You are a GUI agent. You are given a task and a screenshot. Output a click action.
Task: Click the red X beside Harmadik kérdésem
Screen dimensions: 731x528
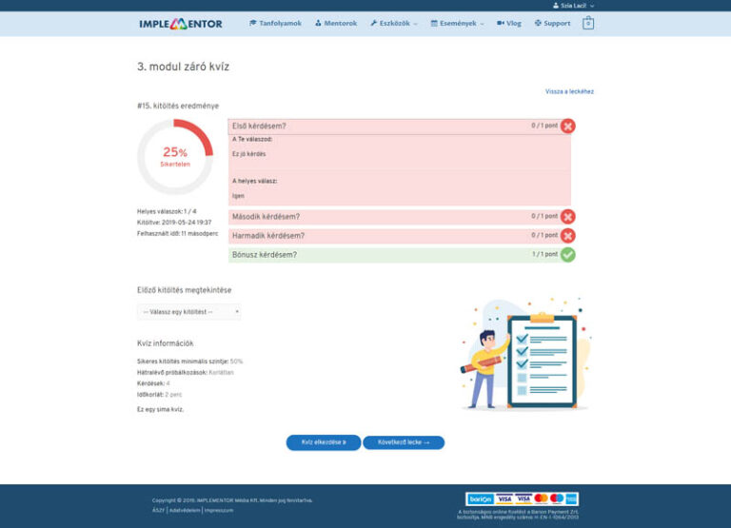567,236
